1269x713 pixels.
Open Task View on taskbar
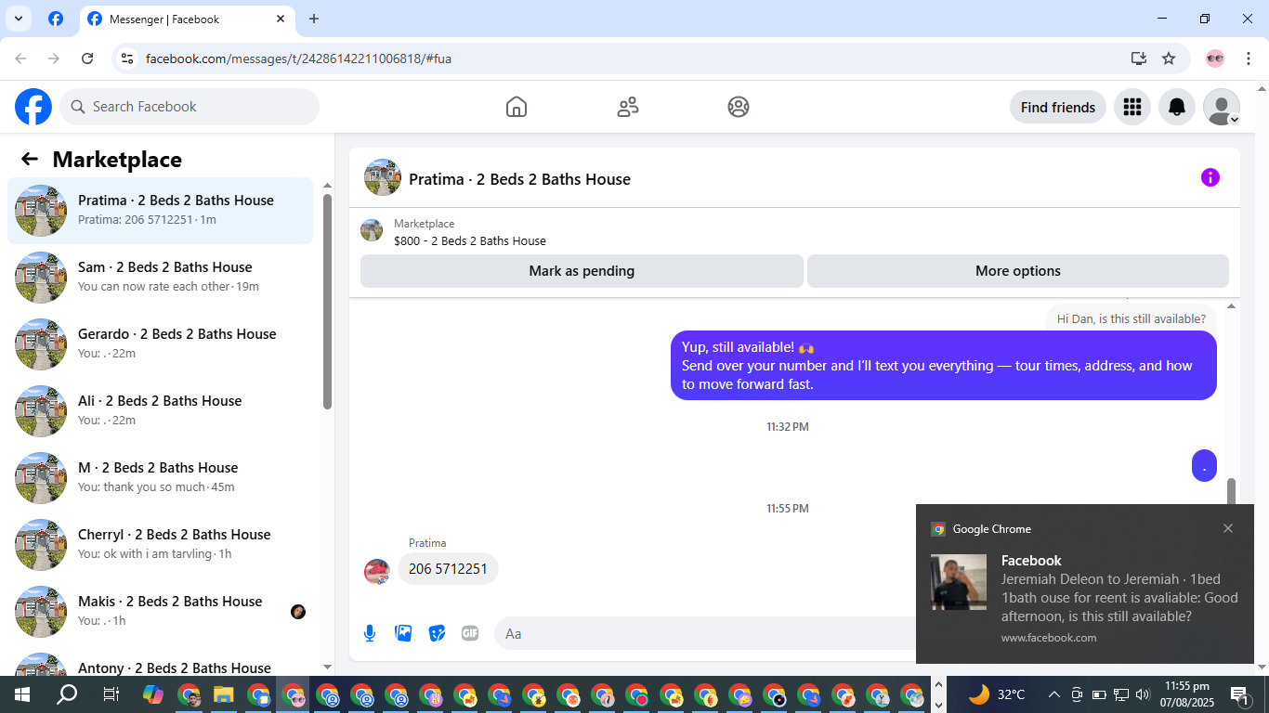tap(111, 694)
